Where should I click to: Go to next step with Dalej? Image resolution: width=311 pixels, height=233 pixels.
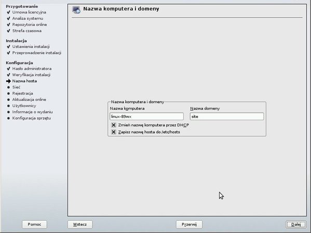296,225
